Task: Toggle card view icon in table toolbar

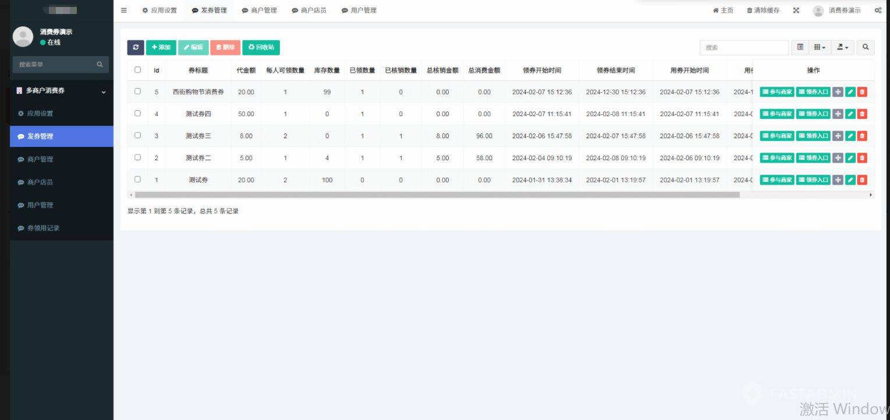Action: pos(800,47)
